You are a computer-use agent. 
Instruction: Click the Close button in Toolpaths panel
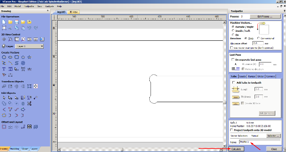[x=274, y=149]
